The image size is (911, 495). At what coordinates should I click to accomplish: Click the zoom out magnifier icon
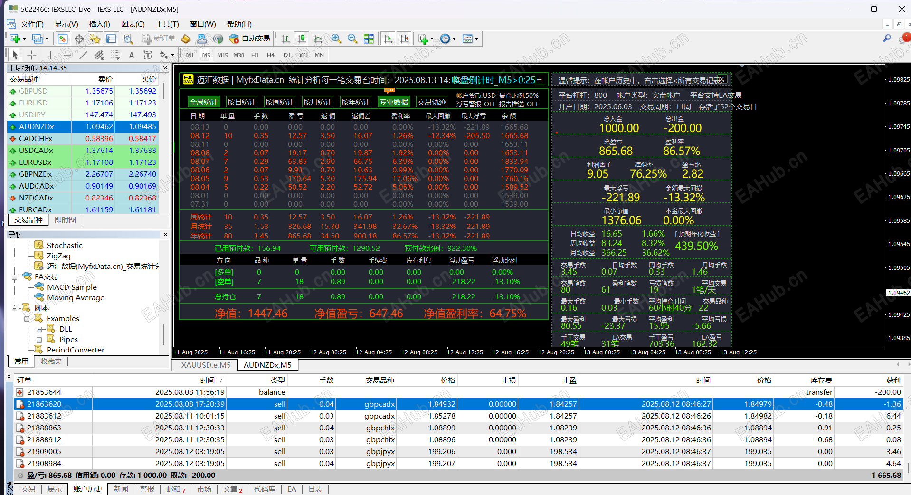pyautogui.click(x=352, y=39)
